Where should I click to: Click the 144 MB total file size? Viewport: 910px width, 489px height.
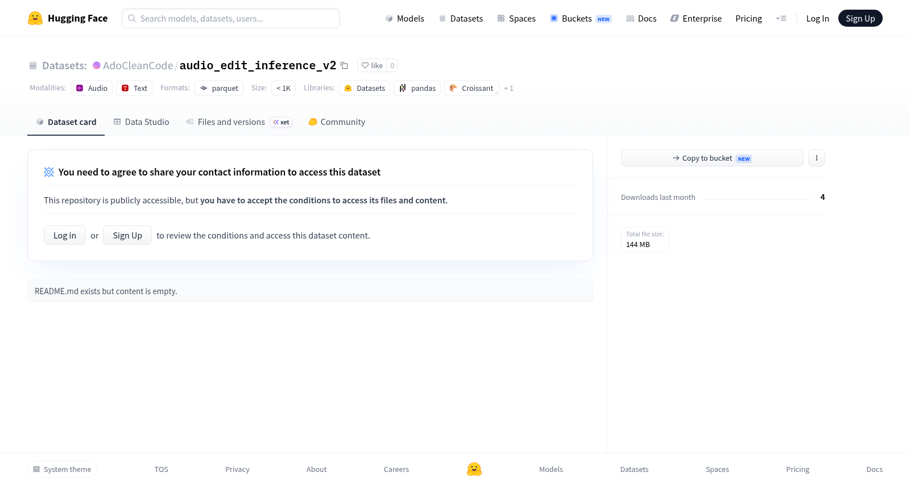click(x=645, y=240)
